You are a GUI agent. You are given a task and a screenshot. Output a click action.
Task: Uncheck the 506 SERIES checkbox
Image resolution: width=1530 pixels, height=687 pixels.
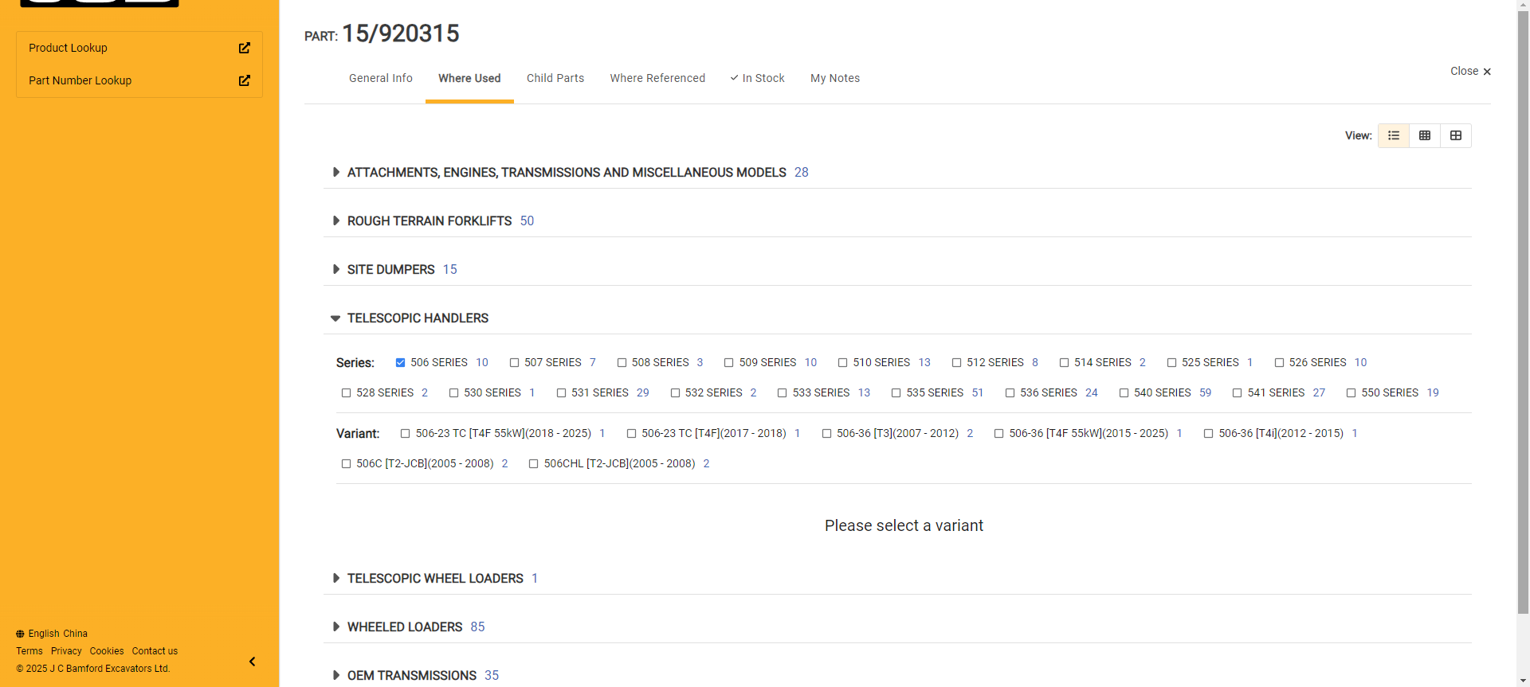tap(400, 363)
